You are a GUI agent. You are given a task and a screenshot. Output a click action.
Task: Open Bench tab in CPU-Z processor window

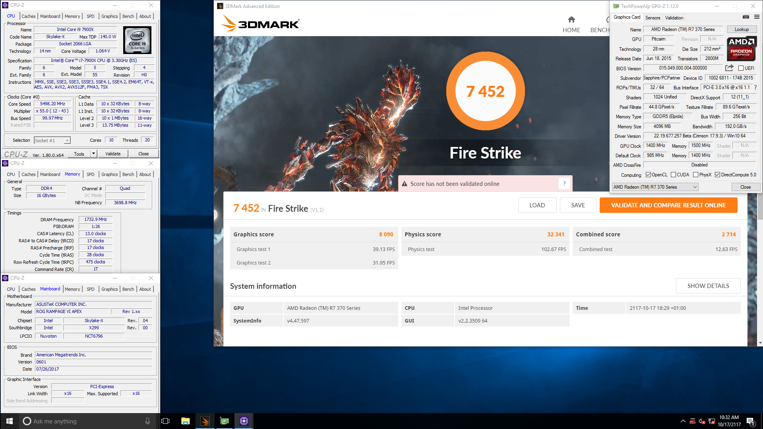point(128,16)
